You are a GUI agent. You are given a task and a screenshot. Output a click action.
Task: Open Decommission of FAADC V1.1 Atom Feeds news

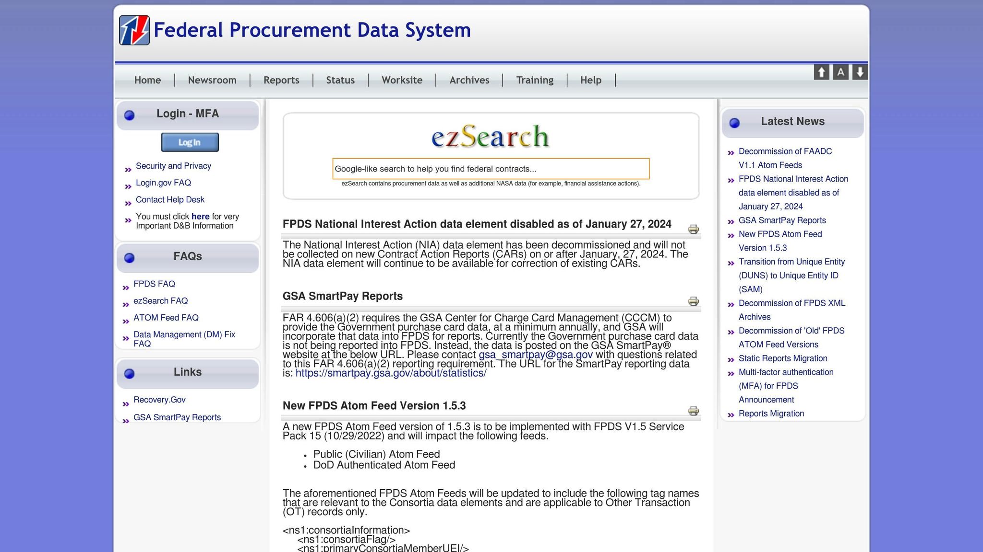click(785, 158)
